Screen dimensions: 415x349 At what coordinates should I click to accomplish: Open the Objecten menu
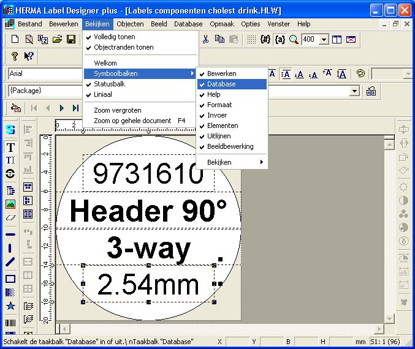point(130,24)
